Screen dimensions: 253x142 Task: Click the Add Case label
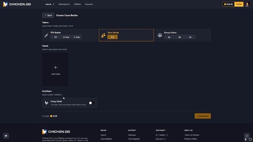point(55,74)
